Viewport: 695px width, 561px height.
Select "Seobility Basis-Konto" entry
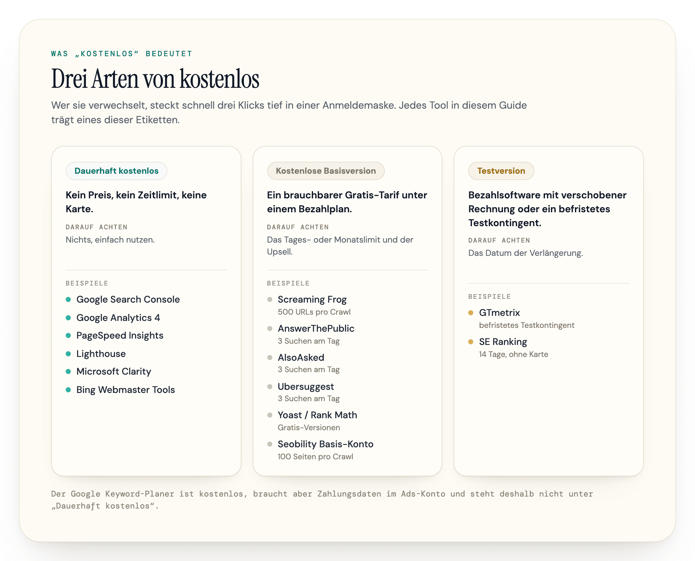pos(325,444)
